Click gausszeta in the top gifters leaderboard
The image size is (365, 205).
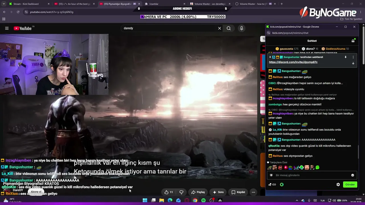tap(286, 49)
